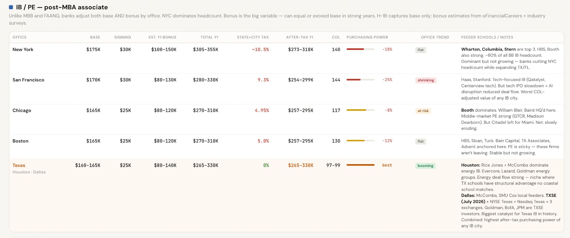
Task: Click New York's purchasing power bar
Action: coord(360,49)
